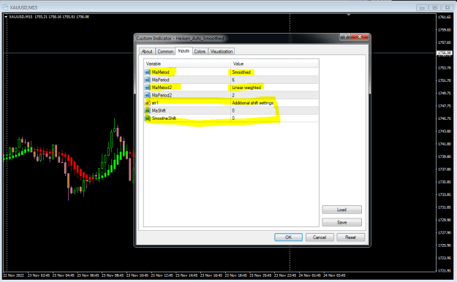
Task: Click the MaShift variable icon
Action: pyautogui.click(x=148, y=110)
